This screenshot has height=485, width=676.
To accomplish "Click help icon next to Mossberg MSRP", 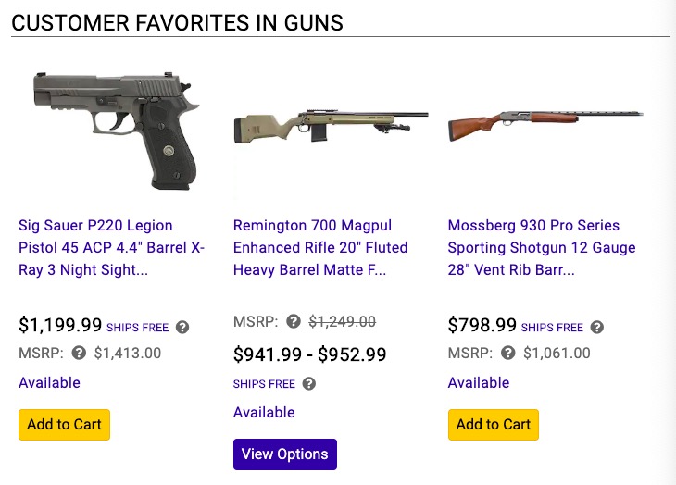I will [508, 353].
